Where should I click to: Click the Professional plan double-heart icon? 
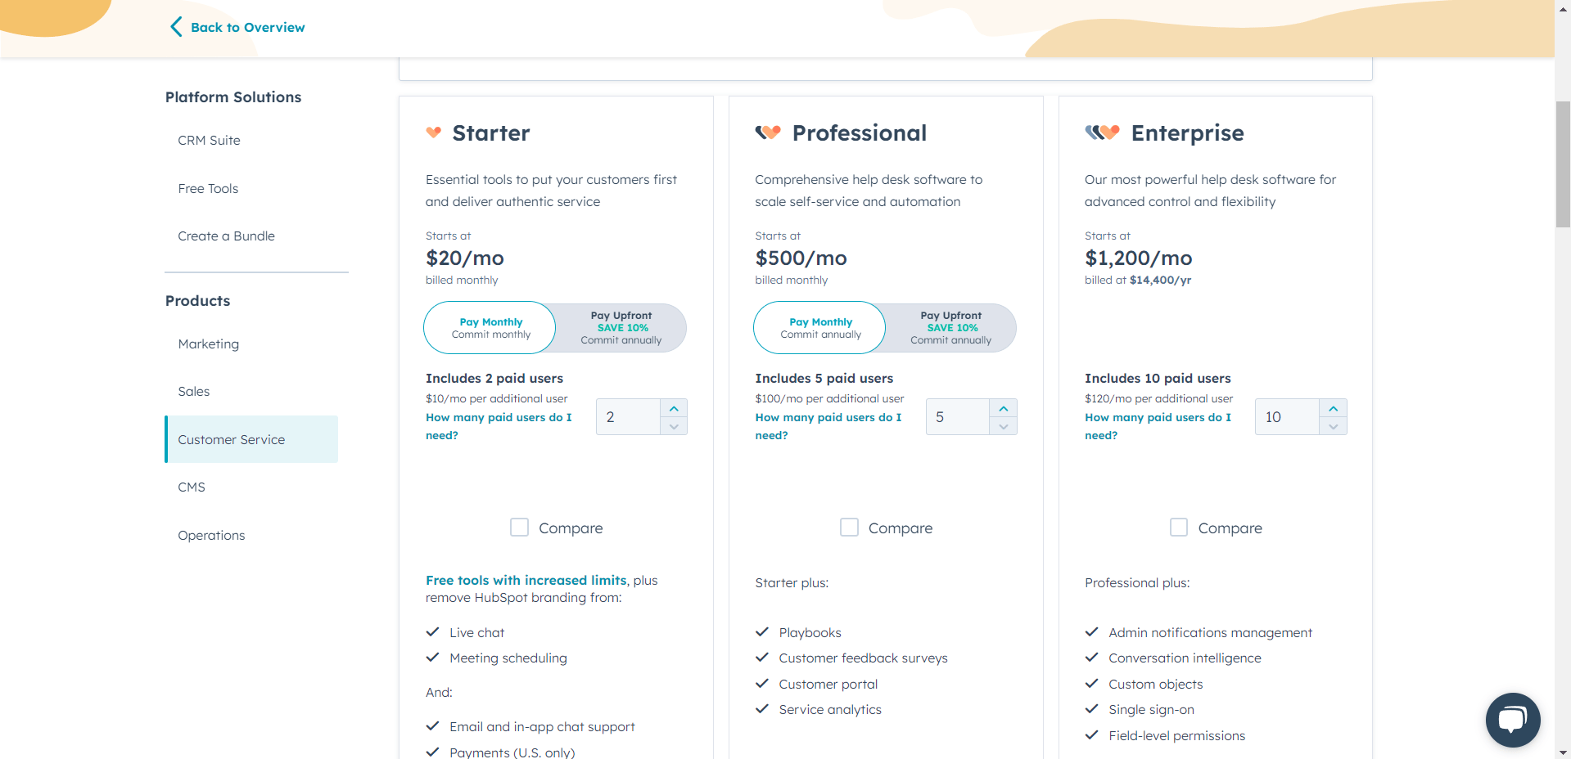coord(767,132)
